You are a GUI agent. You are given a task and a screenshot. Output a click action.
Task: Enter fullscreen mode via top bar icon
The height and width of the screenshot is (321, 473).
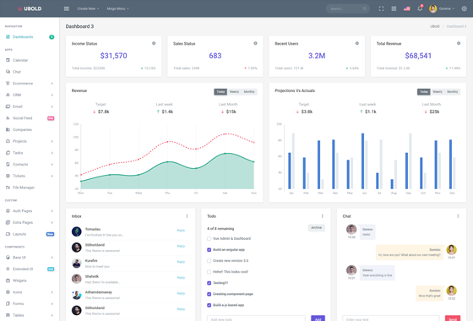(x=381, y=8)
